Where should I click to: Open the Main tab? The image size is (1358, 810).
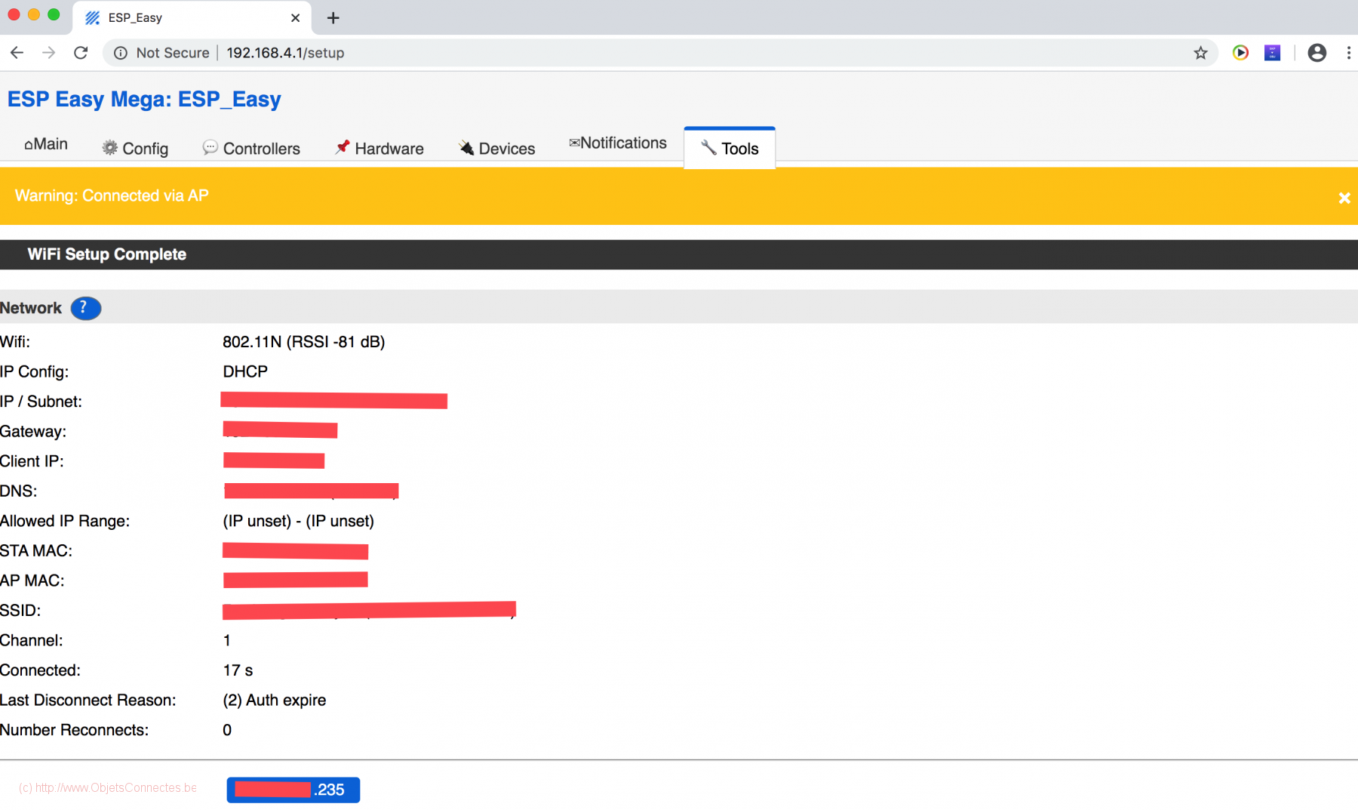46,144
